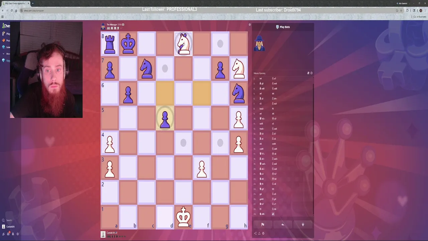Open the opening book icon beside Mieses Opening

[308, 73]
